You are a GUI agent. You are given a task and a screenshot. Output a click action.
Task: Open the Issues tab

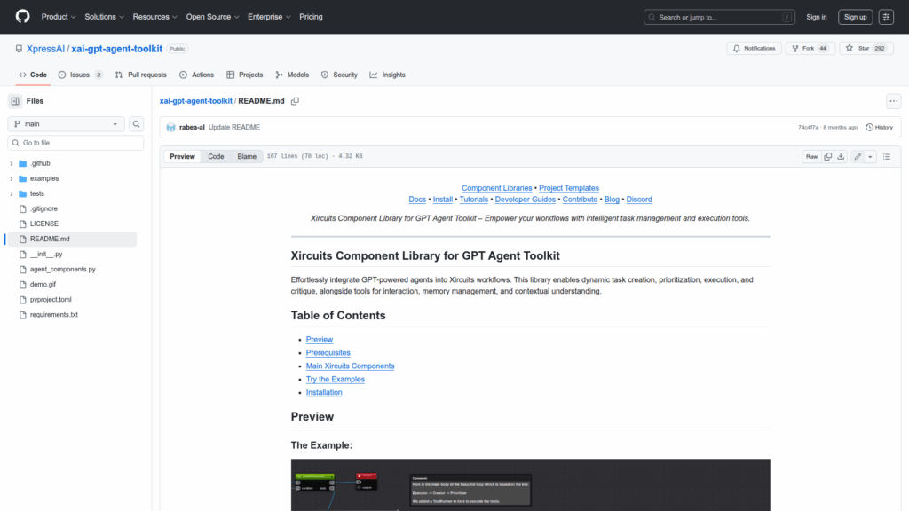point(80,75)
